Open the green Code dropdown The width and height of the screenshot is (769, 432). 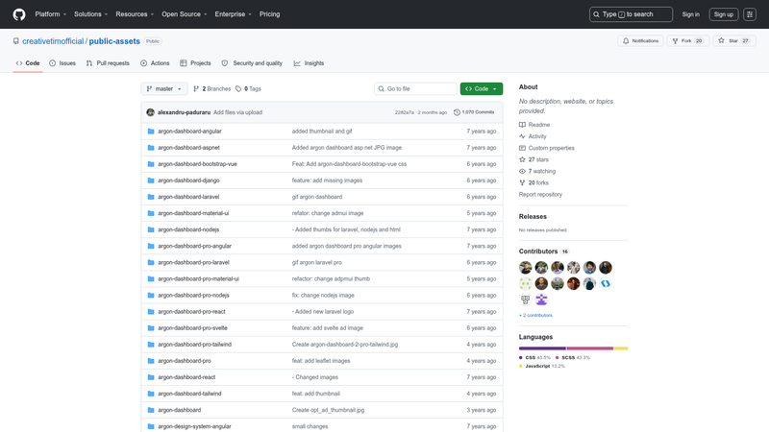(482, 88)
